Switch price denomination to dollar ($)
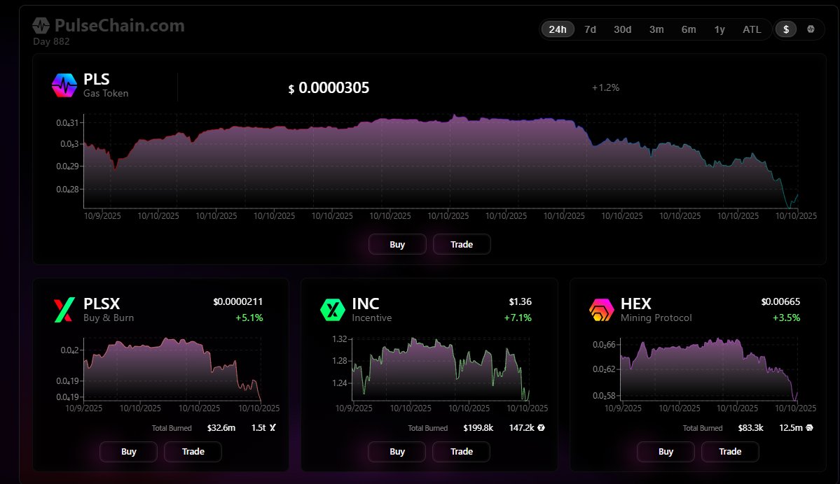Image resolution: width=840 pixels, height=484 pixels. click(x=786, y=29)
